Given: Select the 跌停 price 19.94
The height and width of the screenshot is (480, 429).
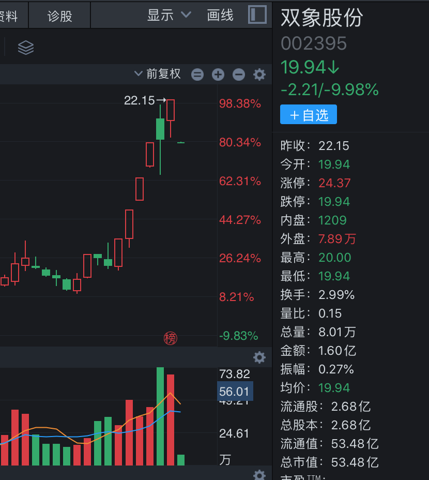Looking at the screenshot, I should [334, 202].
